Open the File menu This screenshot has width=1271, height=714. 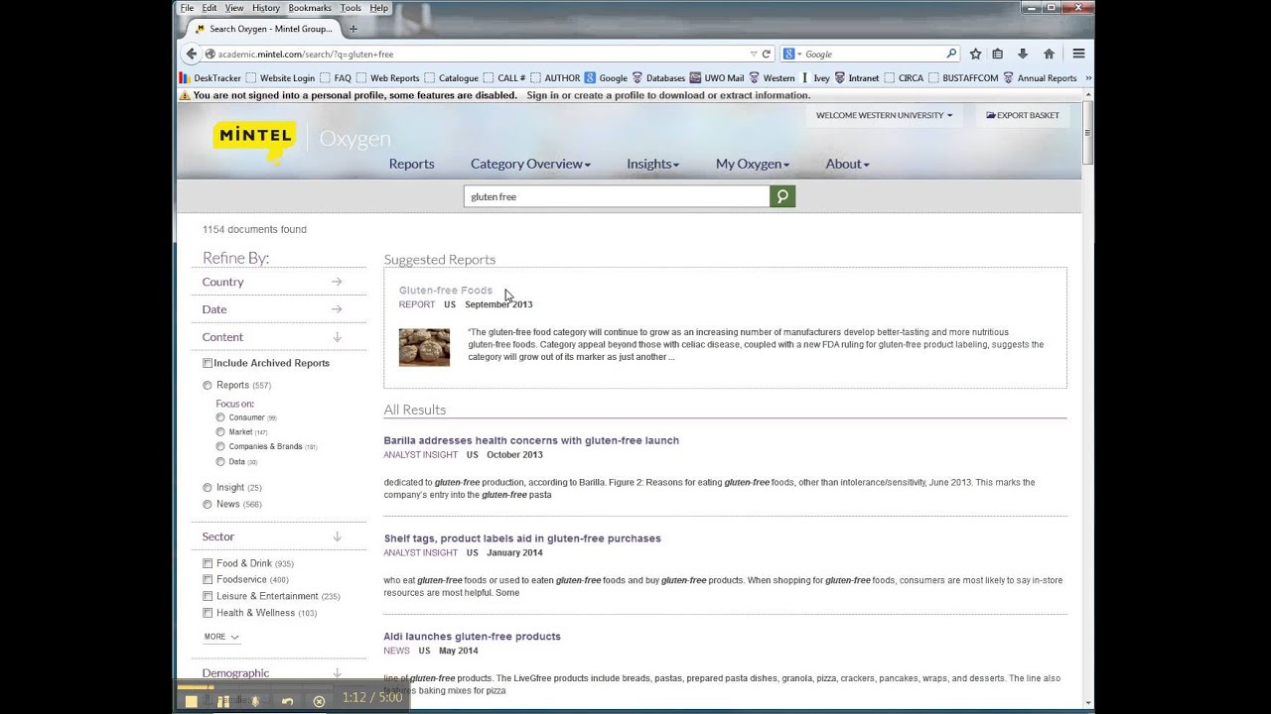tap(187, 8)
